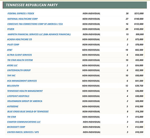The height and width of the screenshot is (138, 150).
Task: Click Non-Individual type in FedEx row
Action: pos(91,13)
